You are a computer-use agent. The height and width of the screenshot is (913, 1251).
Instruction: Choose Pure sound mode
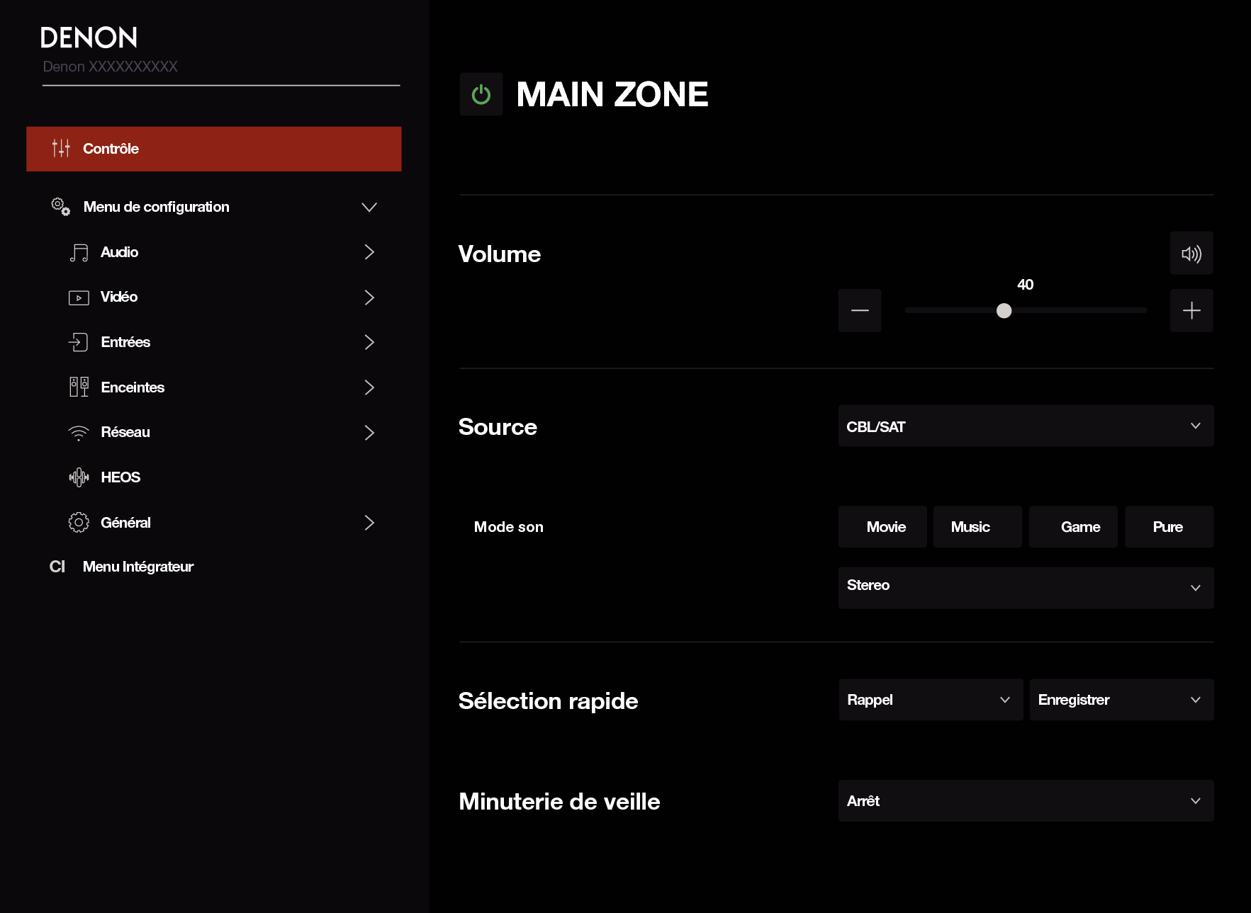point(1168,527)
